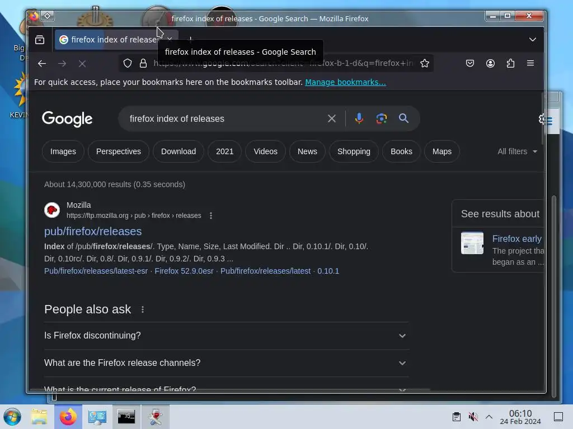Open Firefox View from the tab bar
The height and width of the screenshot is (429, 573).
pos(40,40)
